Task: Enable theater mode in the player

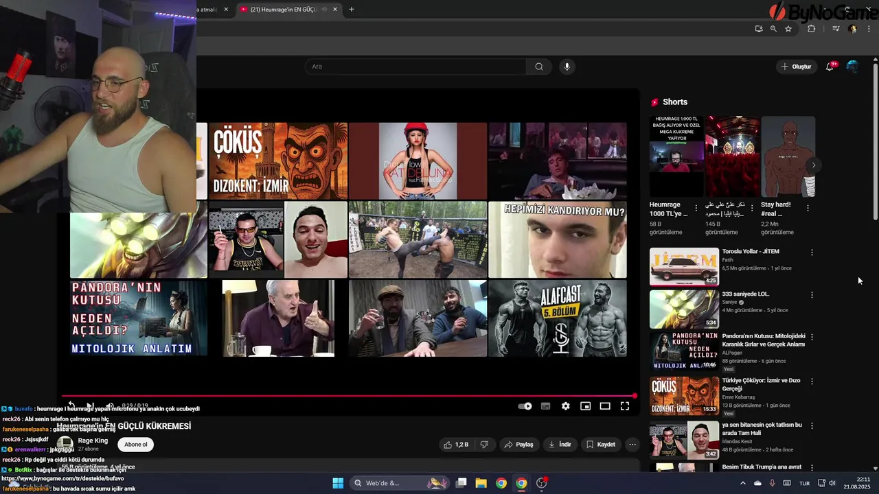Action: [x=605, y=406]
